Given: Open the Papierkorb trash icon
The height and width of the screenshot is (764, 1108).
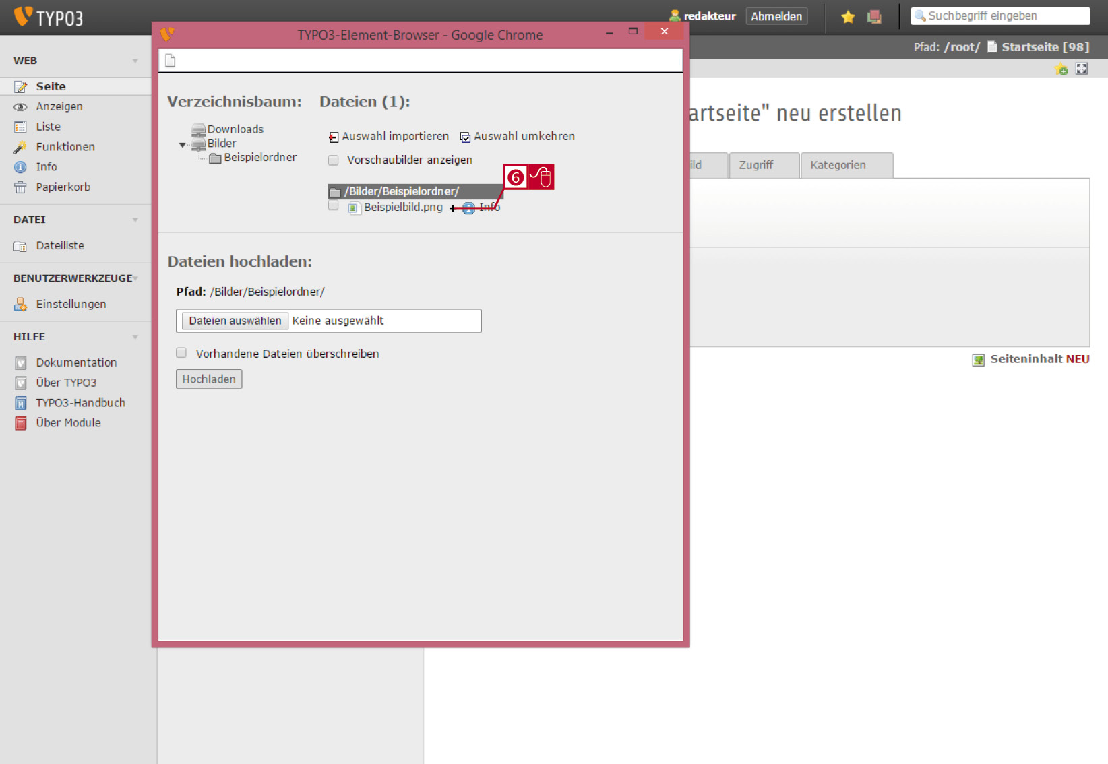Looking at the screenshot, I should click(21, 187).
